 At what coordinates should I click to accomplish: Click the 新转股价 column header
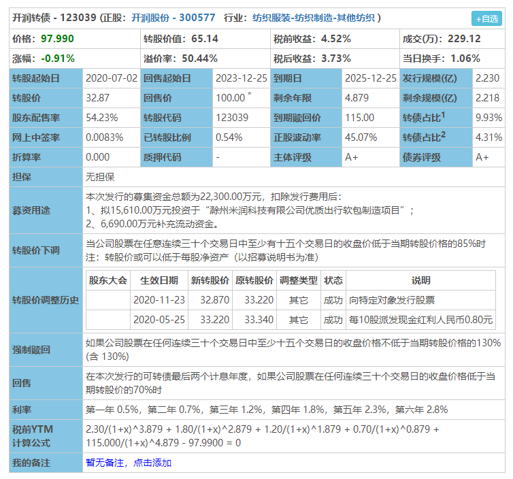pyautogui.click(x=210, y=280)
